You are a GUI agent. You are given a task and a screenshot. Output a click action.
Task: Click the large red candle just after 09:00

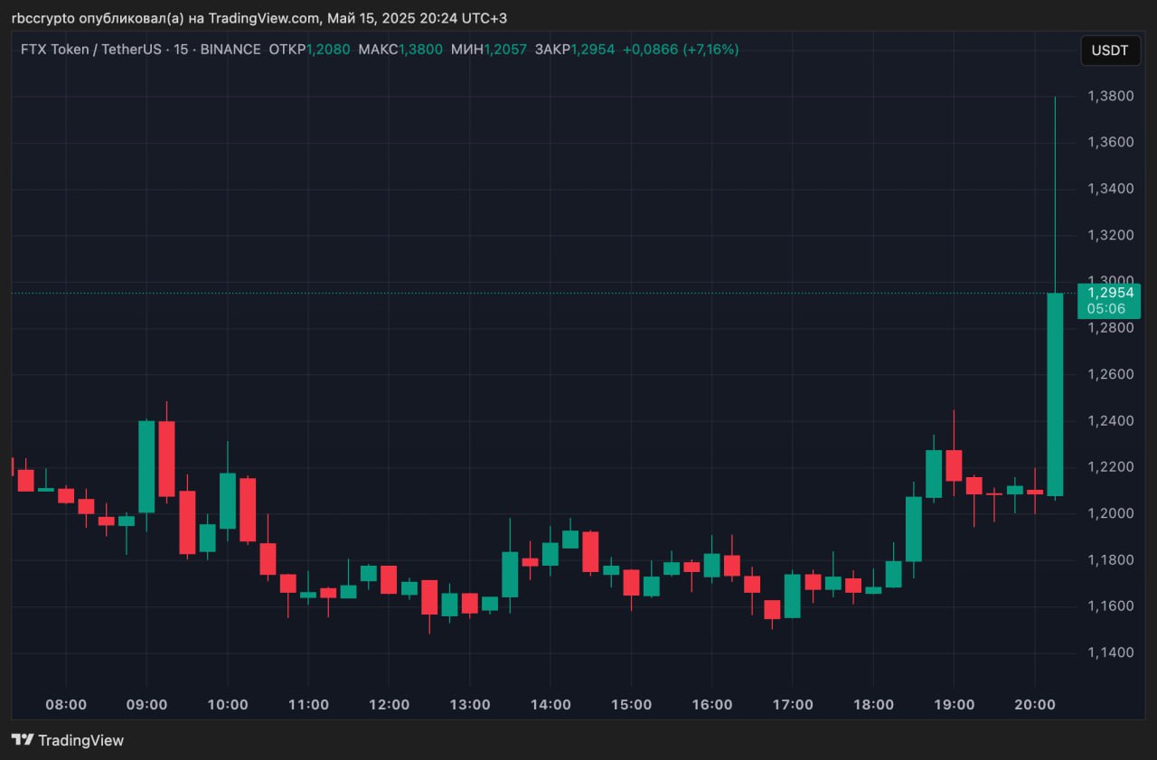[x=166, y=458]
